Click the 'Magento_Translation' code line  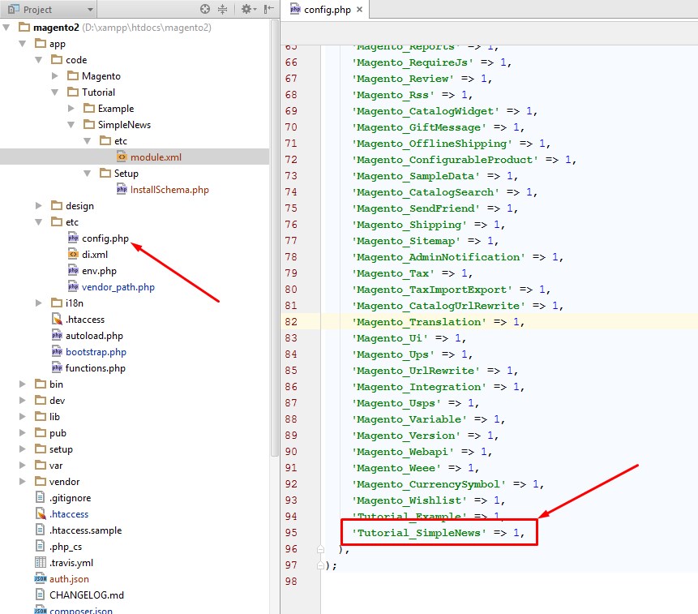tap(439, 321)
